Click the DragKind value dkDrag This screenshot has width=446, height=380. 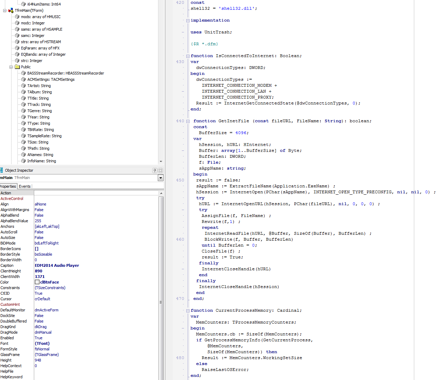41,327
